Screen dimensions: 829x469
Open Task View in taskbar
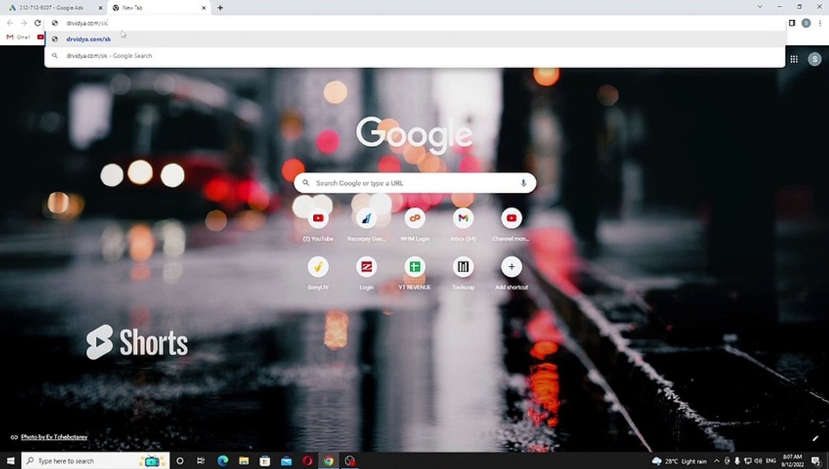tap(201, 461)
